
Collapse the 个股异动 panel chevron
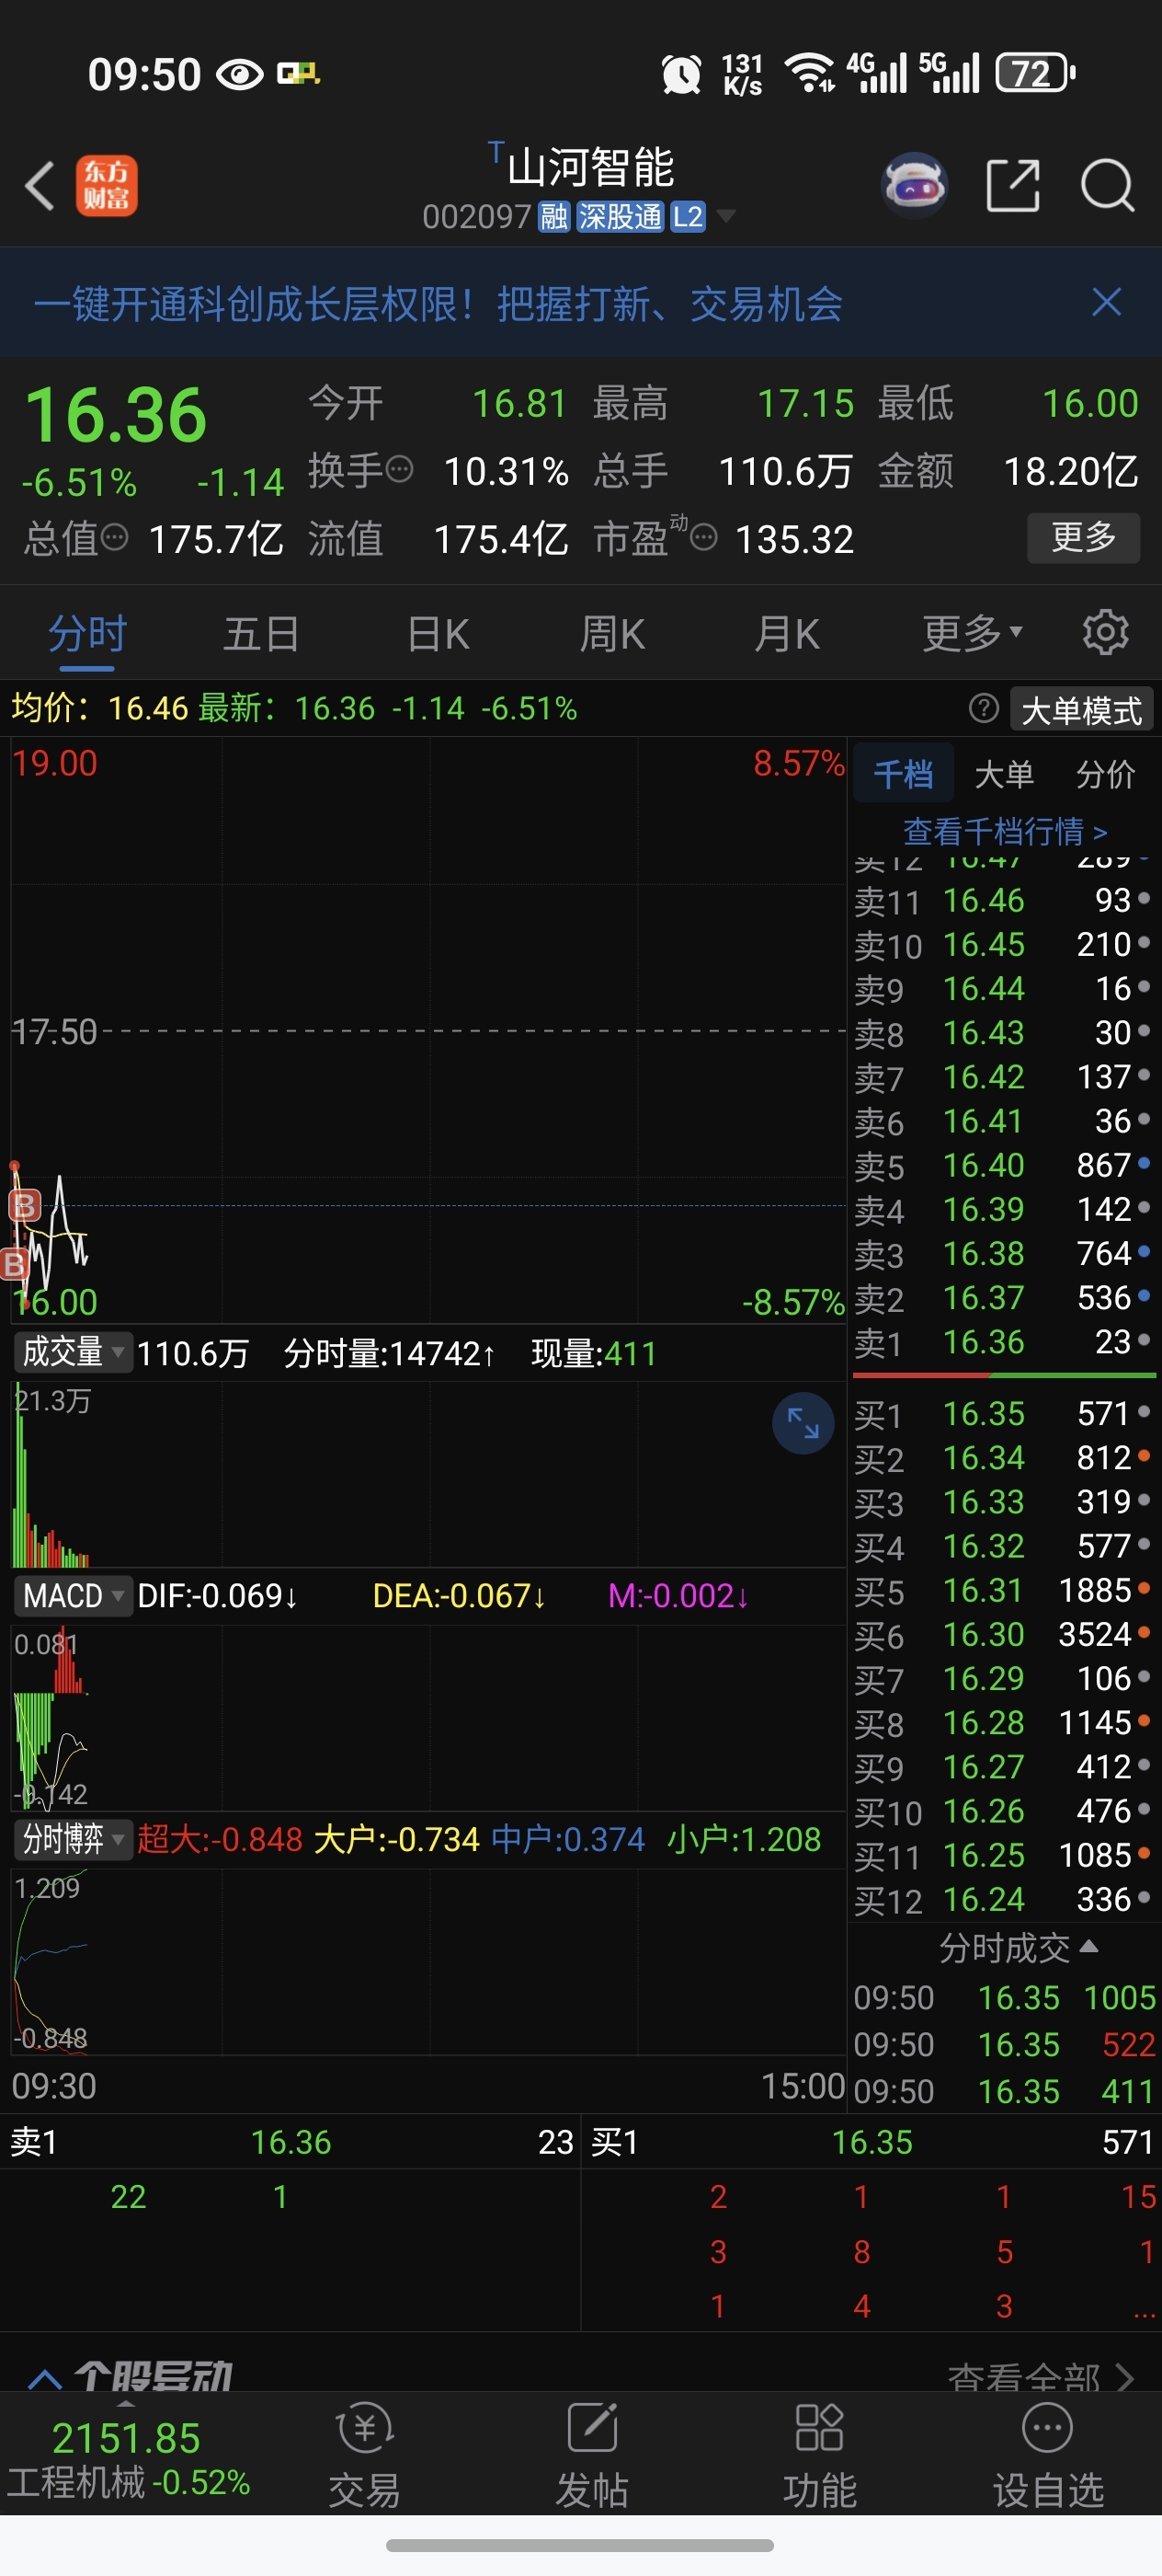[45, 2378]
